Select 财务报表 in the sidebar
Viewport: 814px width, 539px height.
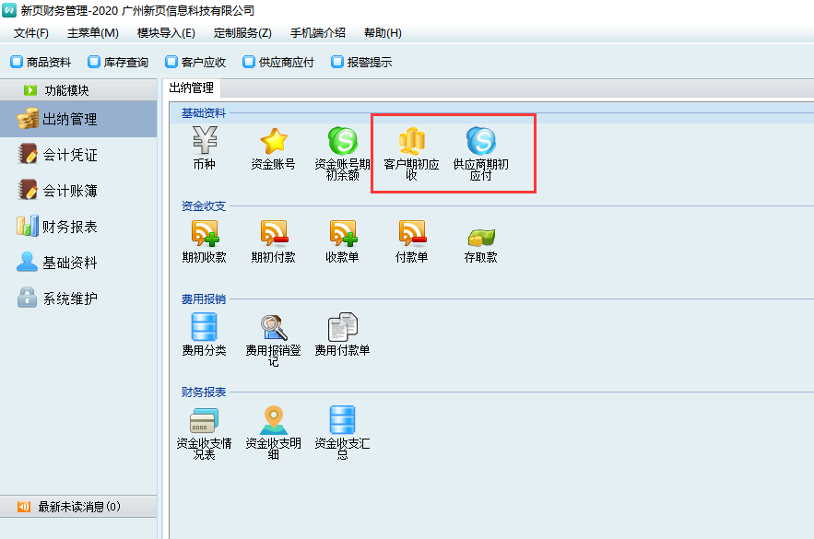tap(69, 227)
